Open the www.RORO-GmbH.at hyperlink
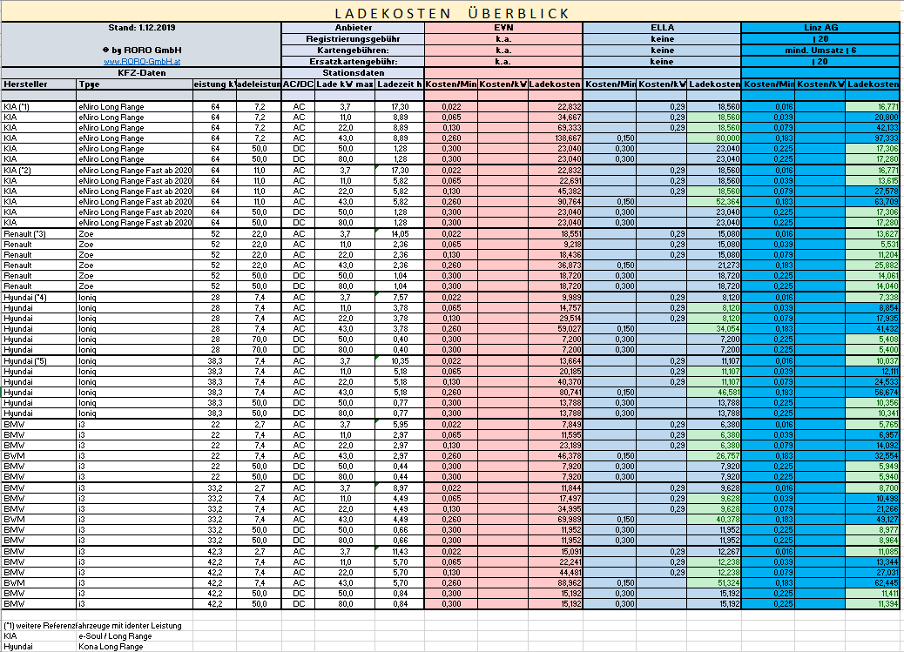Screen dimensions: 904x652 [140, 62]
